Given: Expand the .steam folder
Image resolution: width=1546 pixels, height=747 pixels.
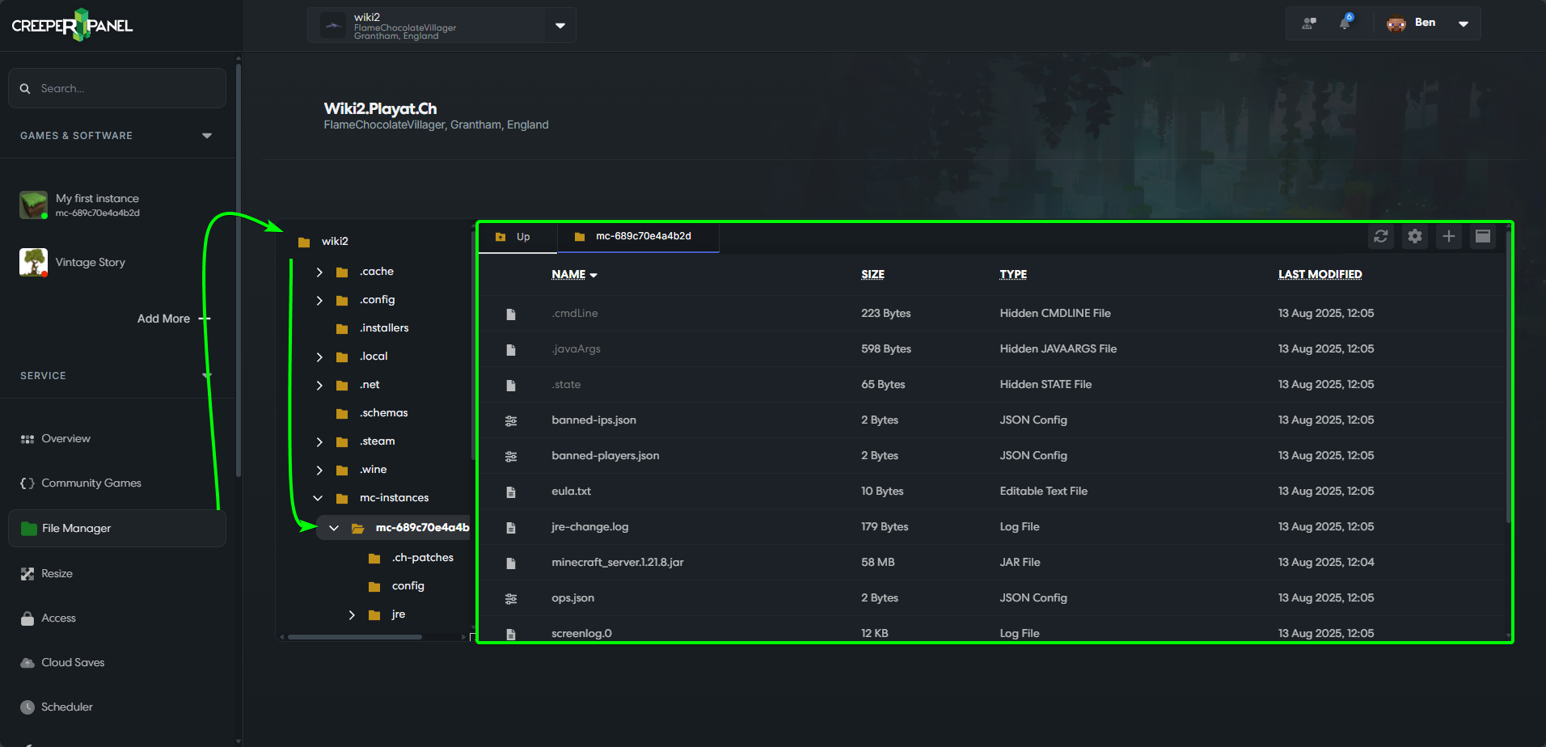Looking at the screenshot, I should pyautogui.click(x=319, y=442).
